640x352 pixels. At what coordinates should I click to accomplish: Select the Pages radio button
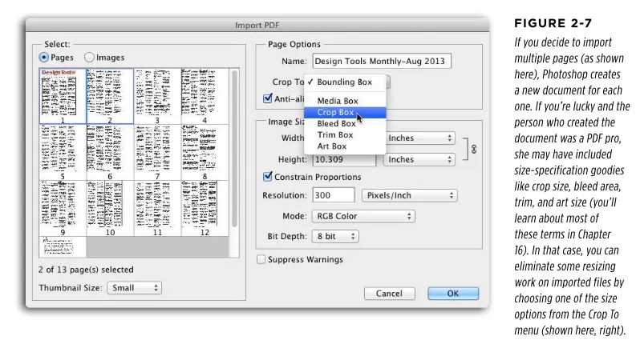[x=43, y=58]
